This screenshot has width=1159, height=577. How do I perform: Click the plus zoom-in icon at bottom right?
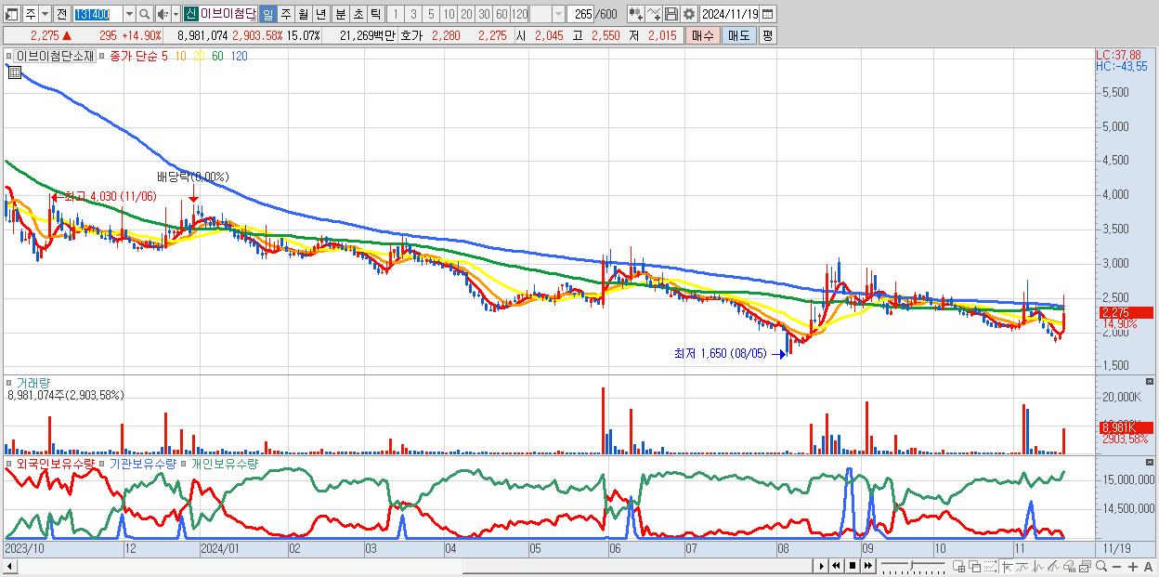(1133, 566)
